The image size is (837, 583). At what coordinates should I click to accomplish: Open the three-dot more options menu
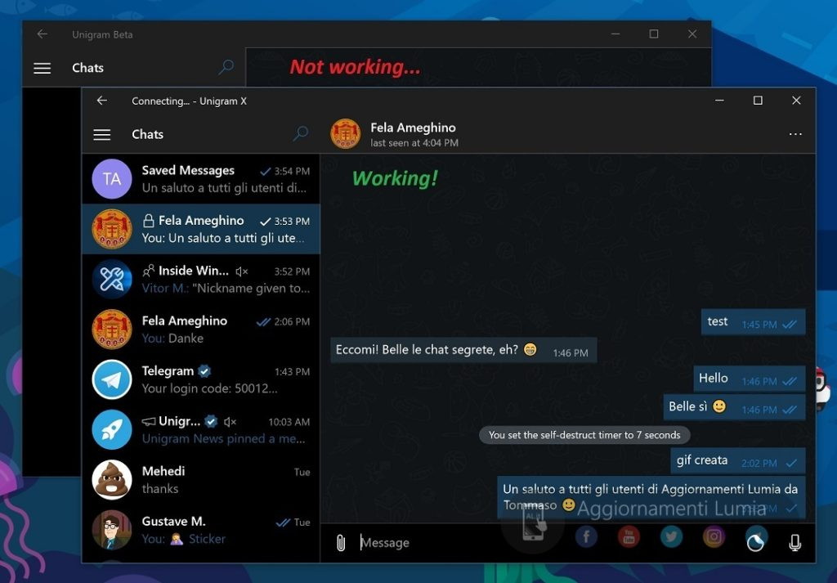(795, 134)
